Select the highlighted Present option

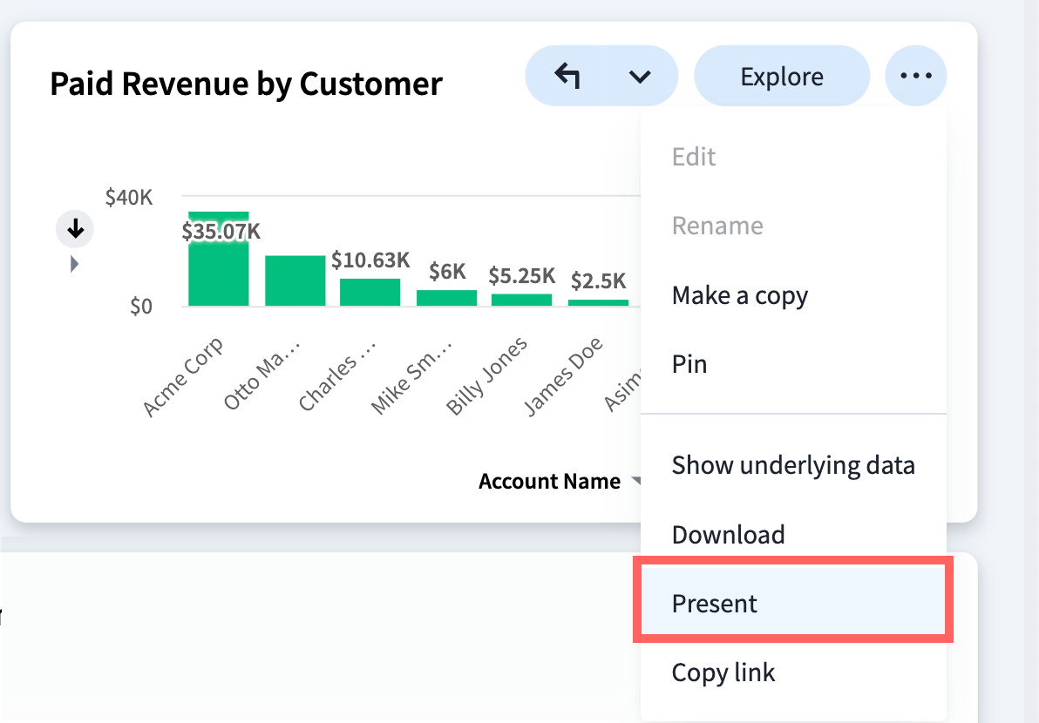[x=715, y=603]
